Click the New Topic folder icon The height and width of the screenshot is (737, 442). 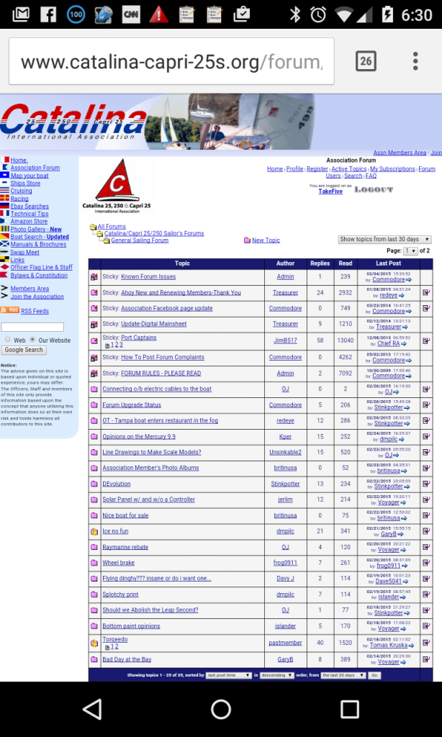(x=247, y=240)
